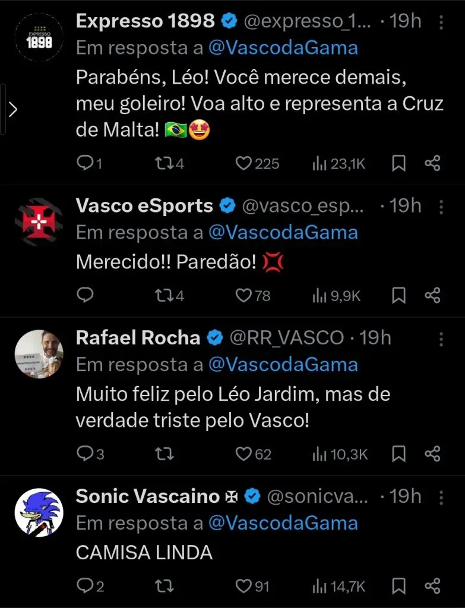Open more options on Rafael Rocha's tweet
Screen dimensions: 465x608
point(441,338)
